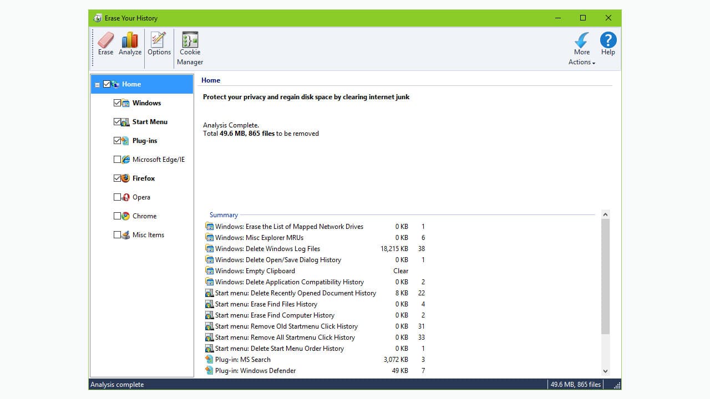
Task: Select the Plug-in: MS Search summary row
Action: 242,359
